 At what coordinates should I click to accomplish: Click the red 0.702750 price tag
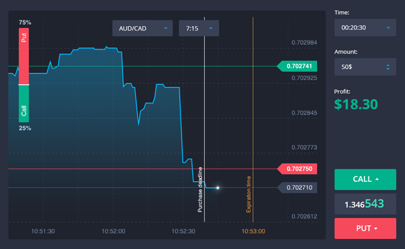pos(297,169)
